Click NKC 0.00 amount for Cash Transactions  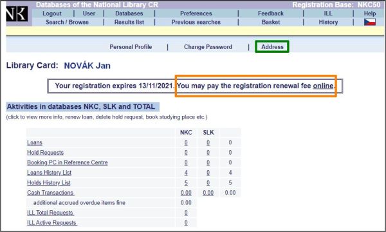tap(186, 193)
